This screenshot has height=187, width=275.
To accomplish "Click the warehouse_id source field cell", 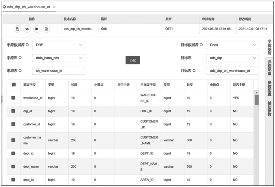I will click(33, 98).
